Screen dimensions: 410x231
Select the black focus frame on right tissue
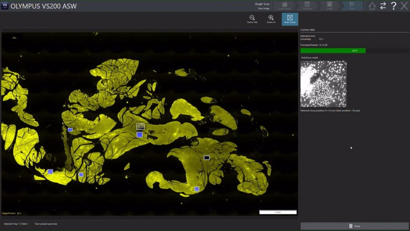[207, 158]
